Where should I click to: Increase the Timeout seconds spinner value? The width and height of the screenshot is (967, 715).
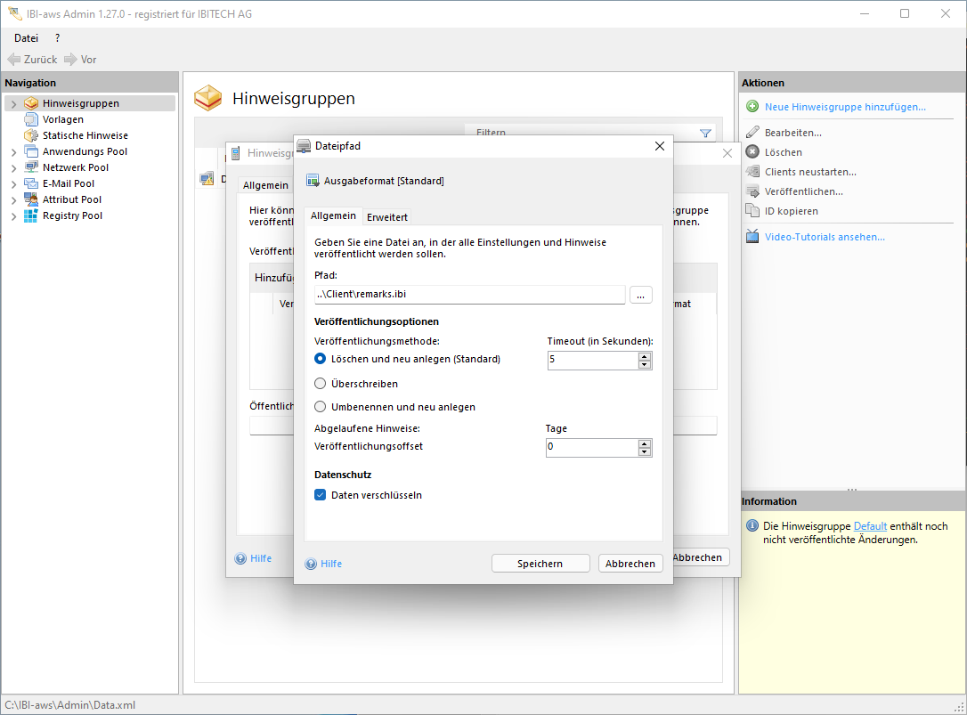click(x=645, y=356)
